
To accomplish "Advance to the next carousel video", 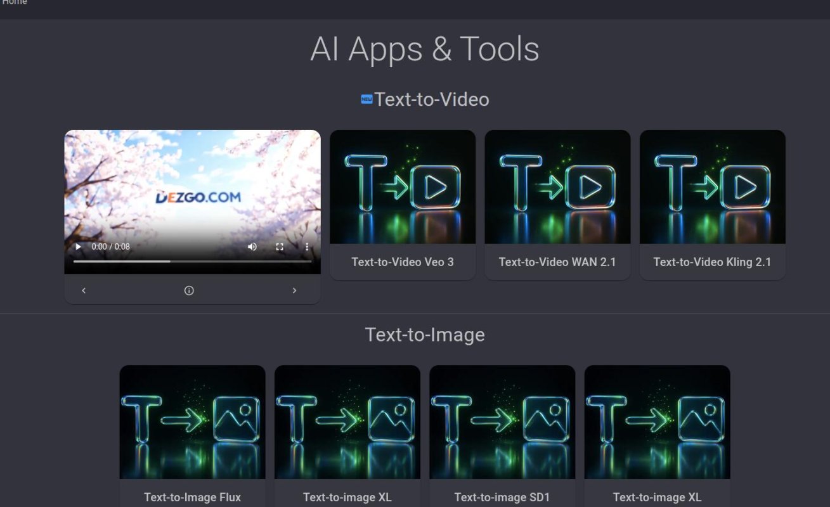I will coord(294,290).
